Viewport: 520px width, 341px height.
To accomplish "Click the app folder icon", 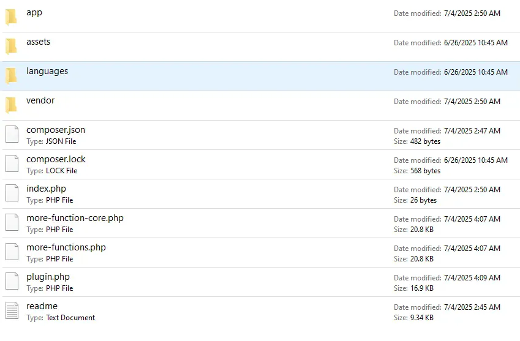I will [11, 17].
